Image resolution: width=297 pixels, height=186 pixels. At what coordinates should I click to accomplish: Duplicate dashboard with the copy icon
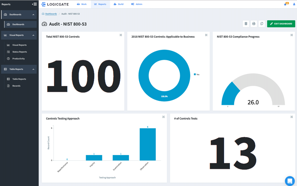tap(261, 24)
